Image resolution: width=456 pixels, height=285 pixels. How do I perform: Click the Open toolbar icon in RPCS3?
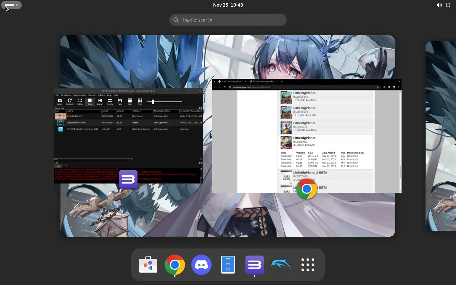point(60,102)
